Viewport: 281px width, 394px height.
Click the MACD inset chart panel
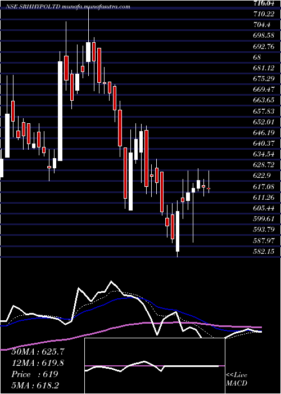155,366
